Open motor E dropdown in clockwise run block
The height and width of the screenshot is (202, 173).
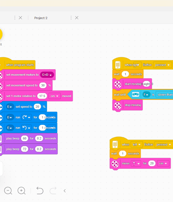(10, 117)
